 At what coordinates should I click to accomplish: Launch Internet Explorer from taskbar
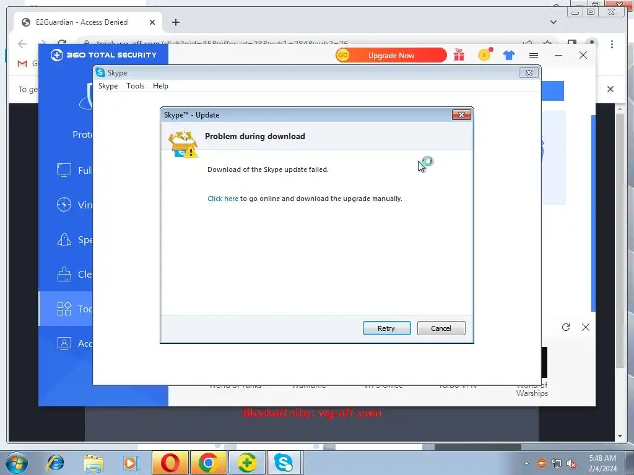pos(55,463)
